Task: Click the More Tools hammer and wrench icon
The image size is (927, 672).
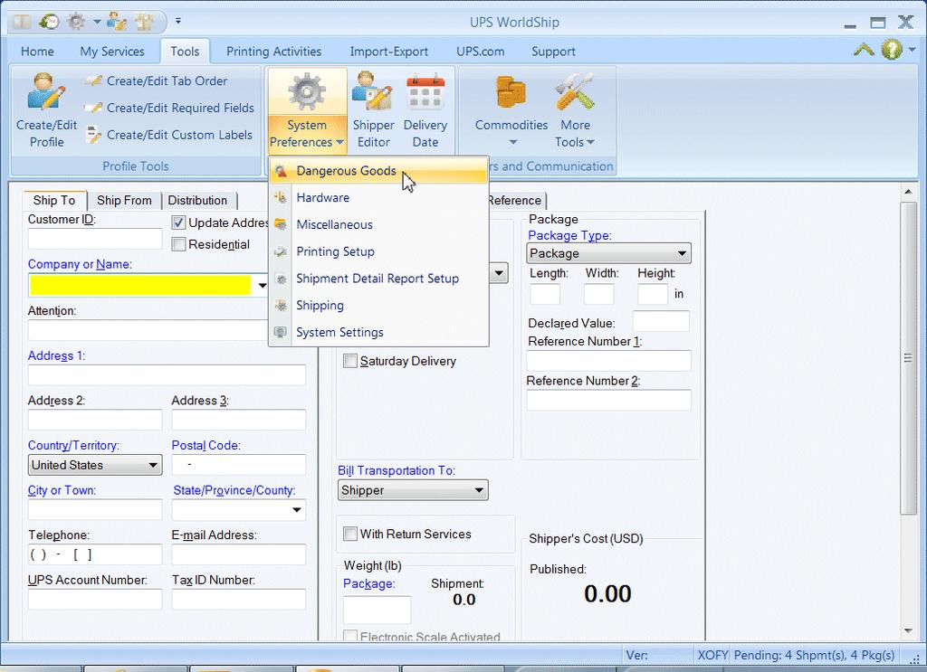Action: click(575, 91)
